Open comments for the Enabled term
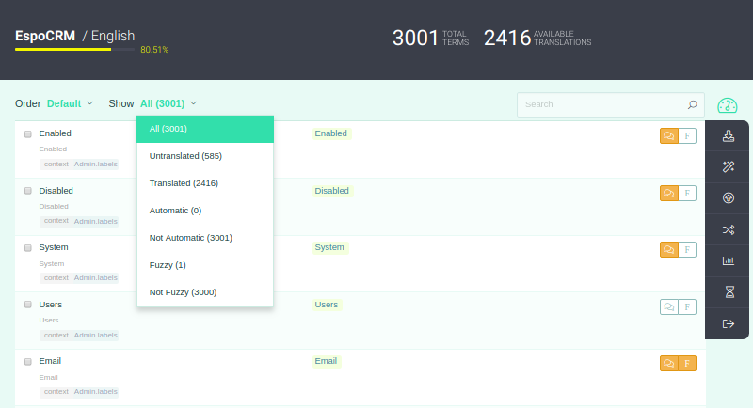 669,136
